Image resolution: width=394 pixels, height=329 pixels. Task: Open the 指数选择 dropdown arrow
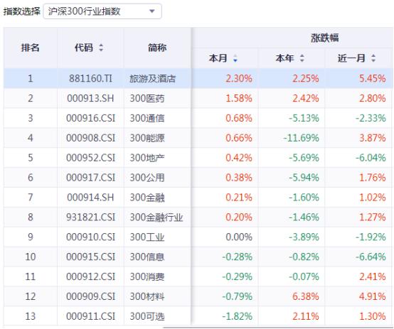[x=151, y=11]
